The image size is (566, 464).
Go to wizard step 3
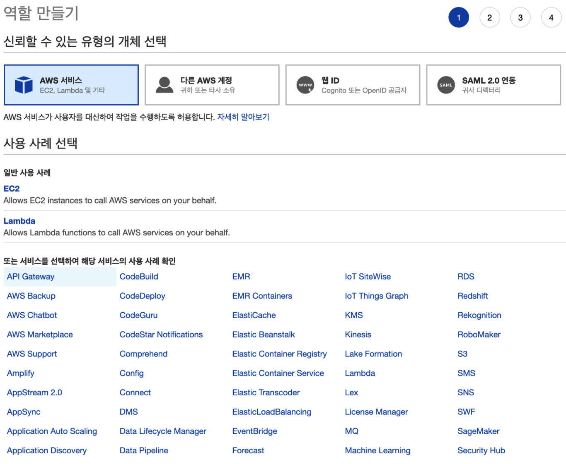[x=520, y=17]
